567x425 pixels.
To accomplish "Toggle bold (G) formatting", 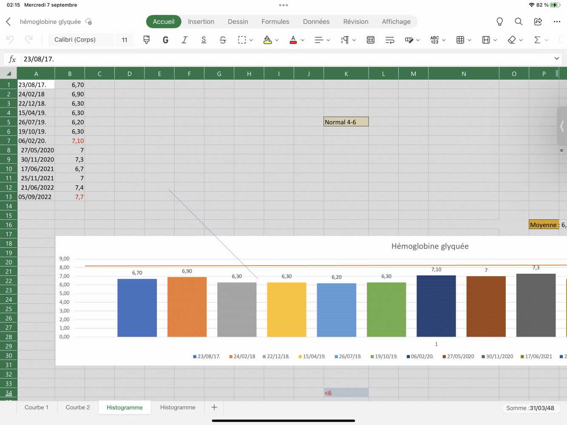I will pos(165,40).
